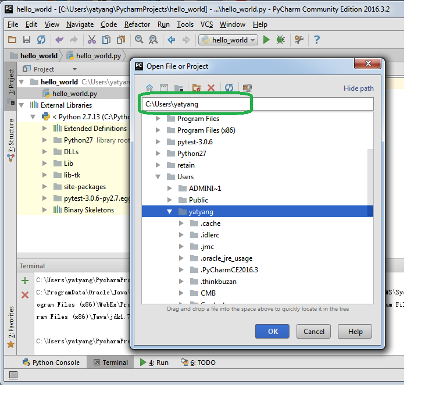Click the Undo arrow icon
Viewport: 439px width, 398px height.
tap(59, 40)
